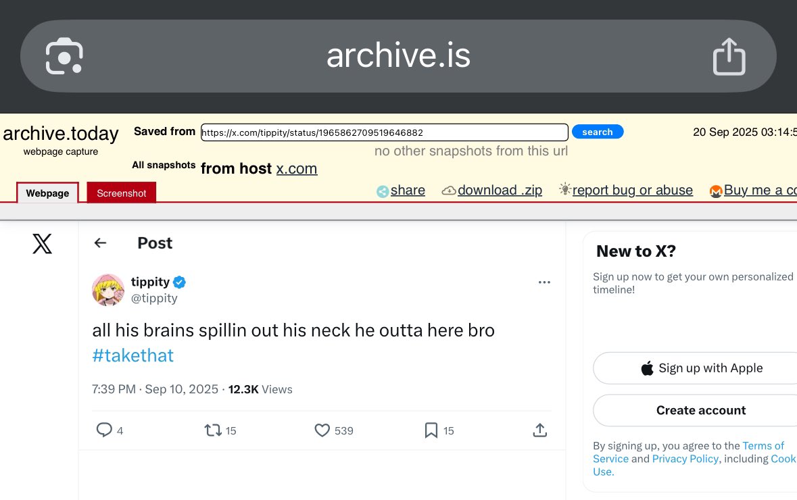Image resolution: width=797 pixels, height=500 pixels.
Task: Open the archive.today logo link
Action: tap(60, 134)
